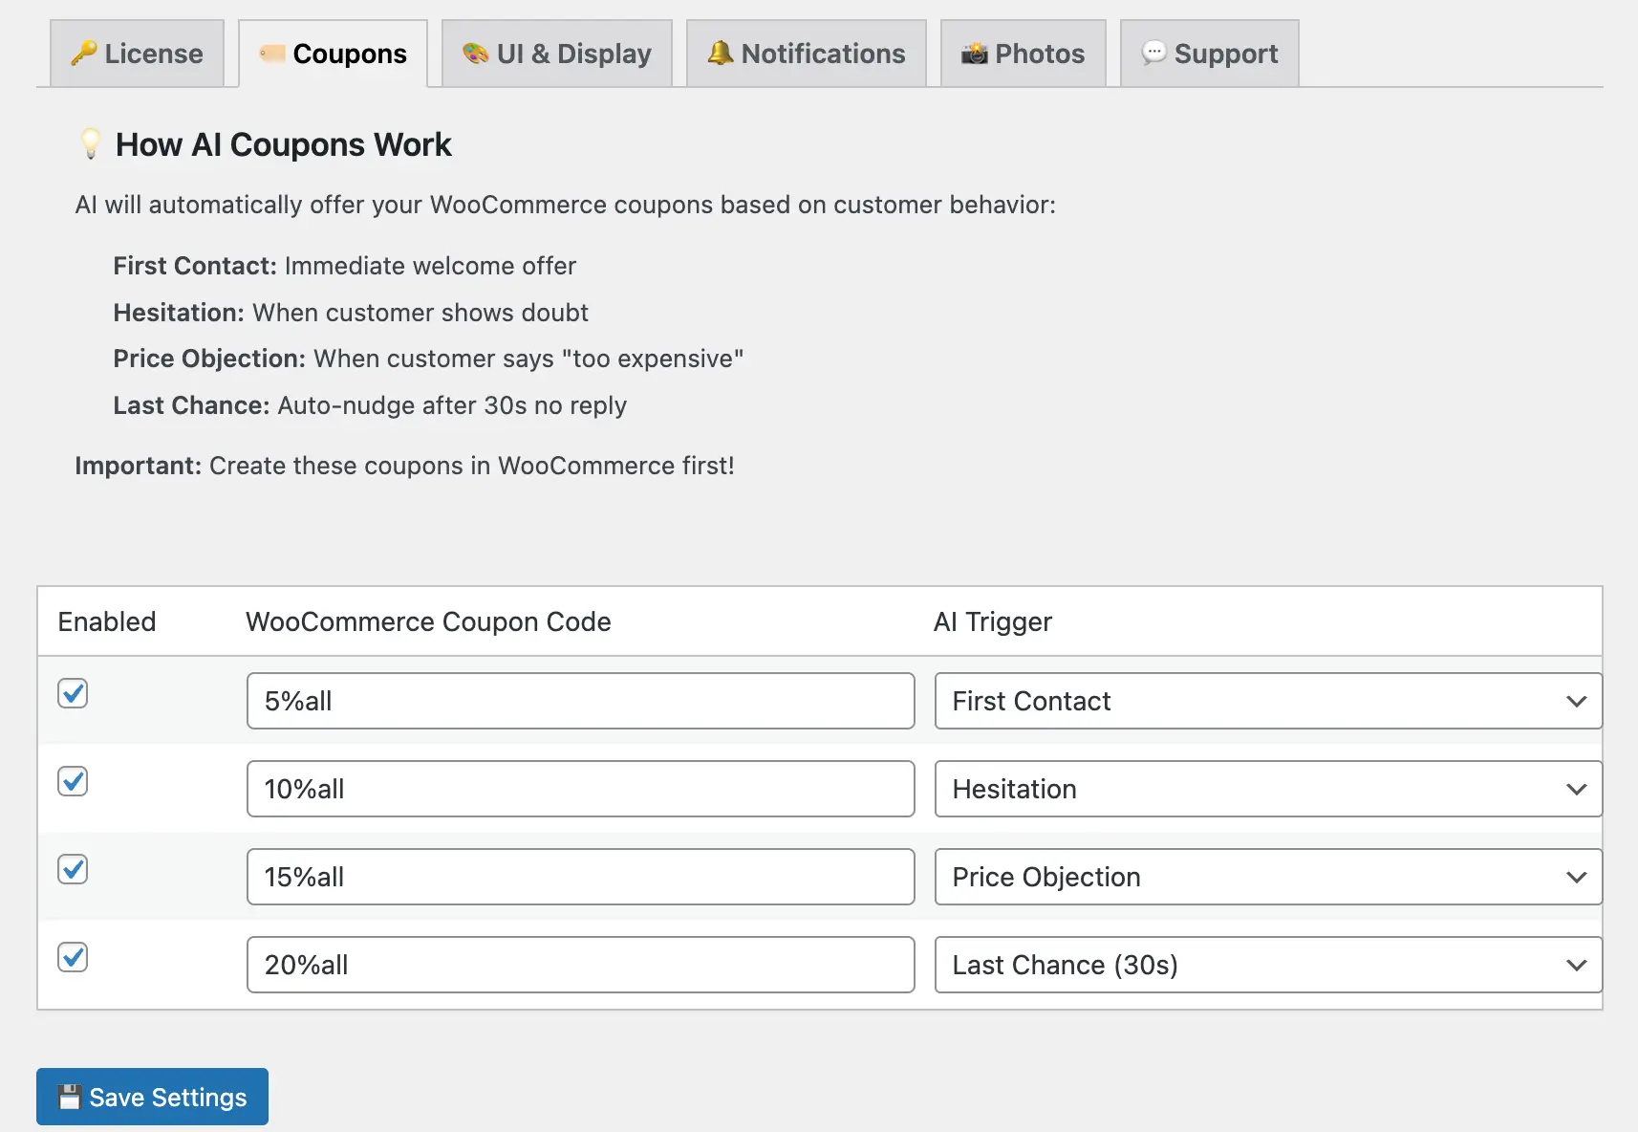1638x1132 pixels.
Task: Disable the 5%all coupon checkbox
Action: [x=73, y=693]
